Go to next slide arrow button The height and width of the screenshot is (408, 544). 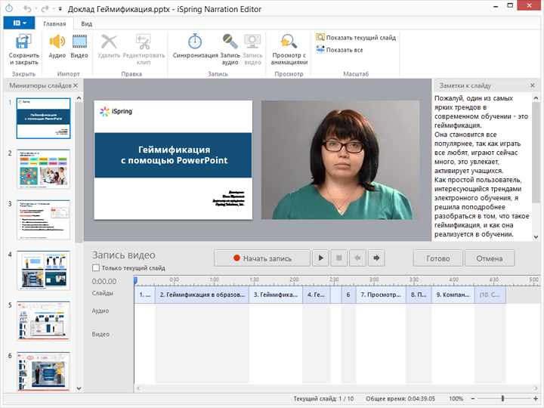click(376, 258)
